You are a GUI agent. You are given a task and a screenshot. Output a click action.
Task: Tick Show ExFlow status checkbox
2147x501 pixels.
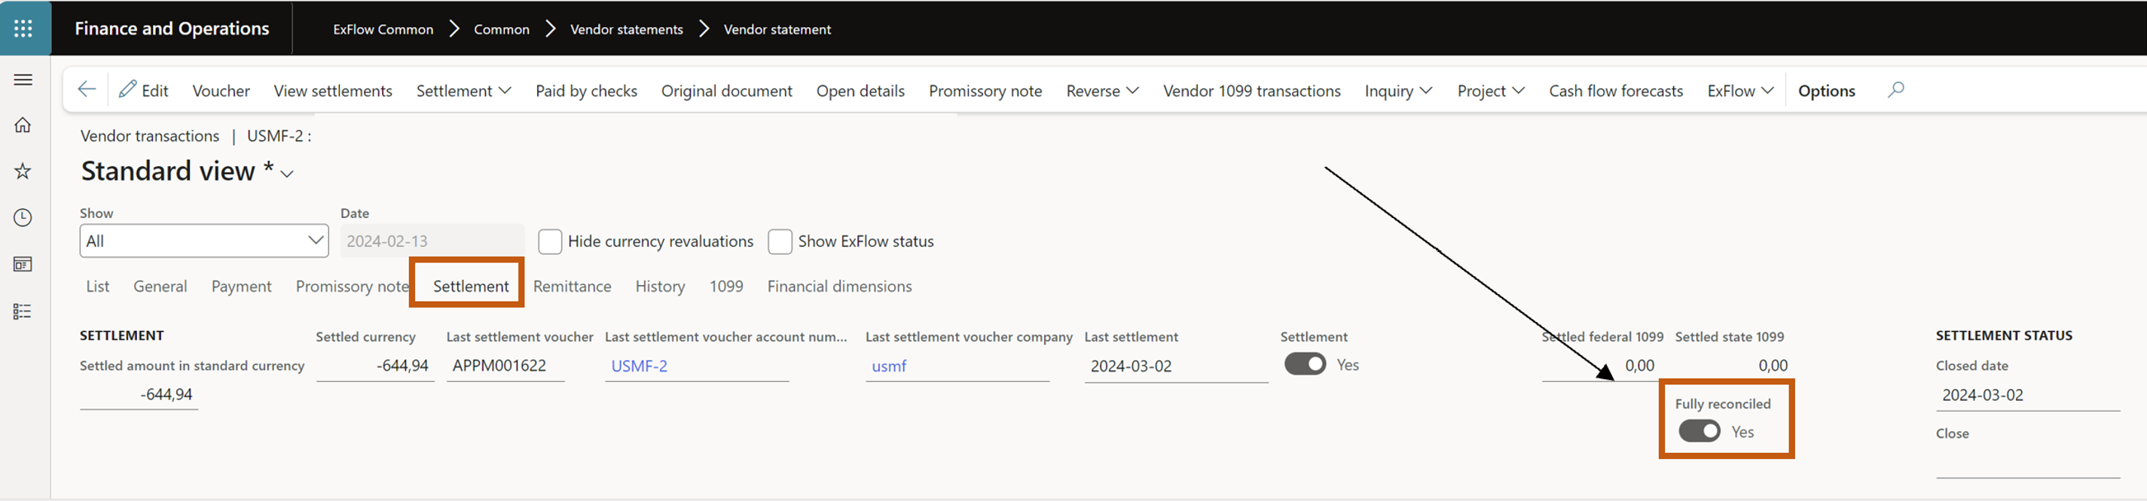780,241
